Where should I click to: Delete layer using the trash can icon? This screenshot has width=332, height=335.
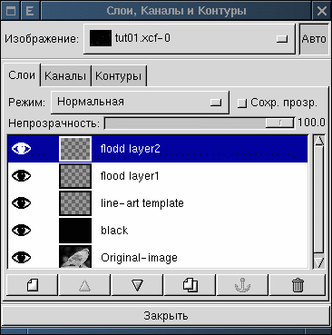click(x=298, y=285)
